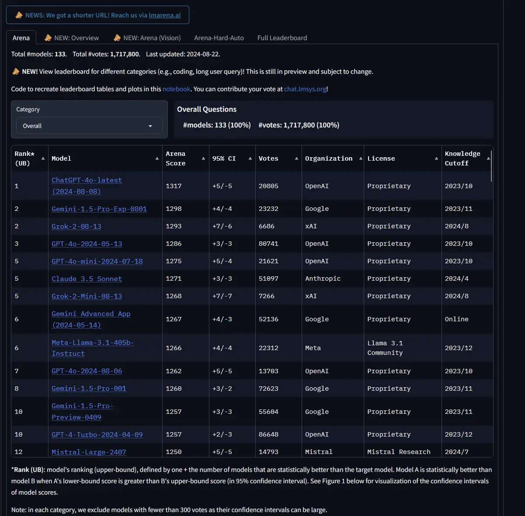The width and height of the screenshot is (525, 516).
Task: Select the votes value 80741
Action: tap(268, 244)
